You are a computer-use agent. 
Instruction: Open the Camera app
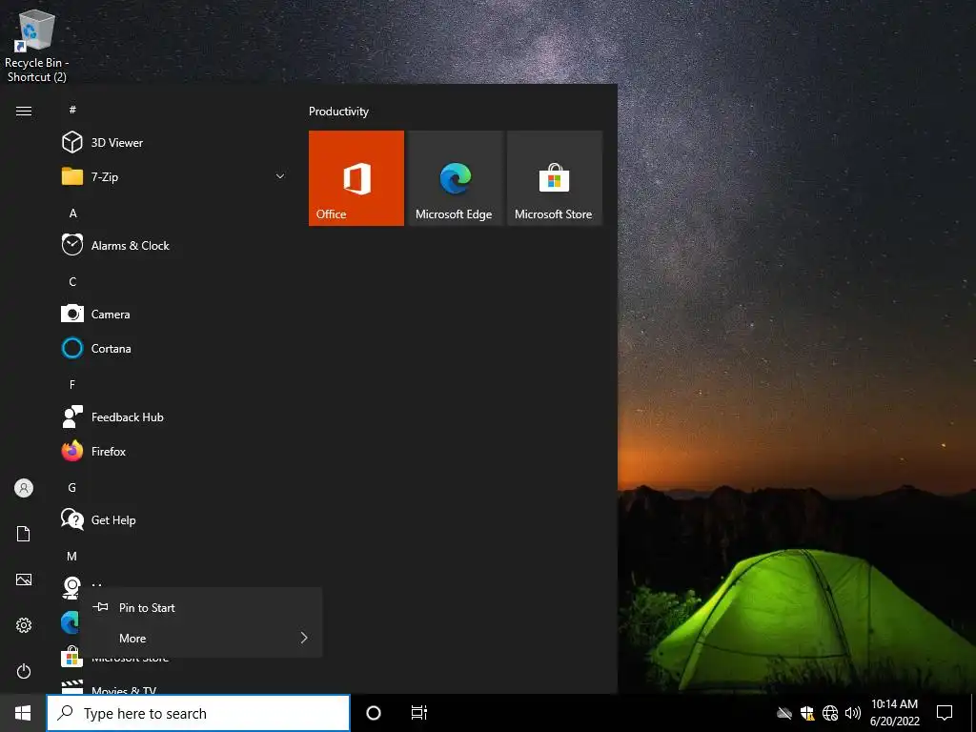(x=174, y=314)
